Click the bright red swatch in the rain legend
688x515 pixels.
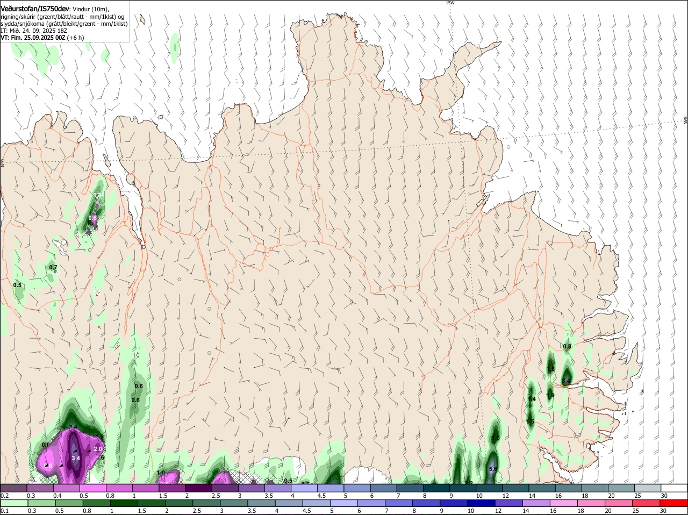coord(674,503)
